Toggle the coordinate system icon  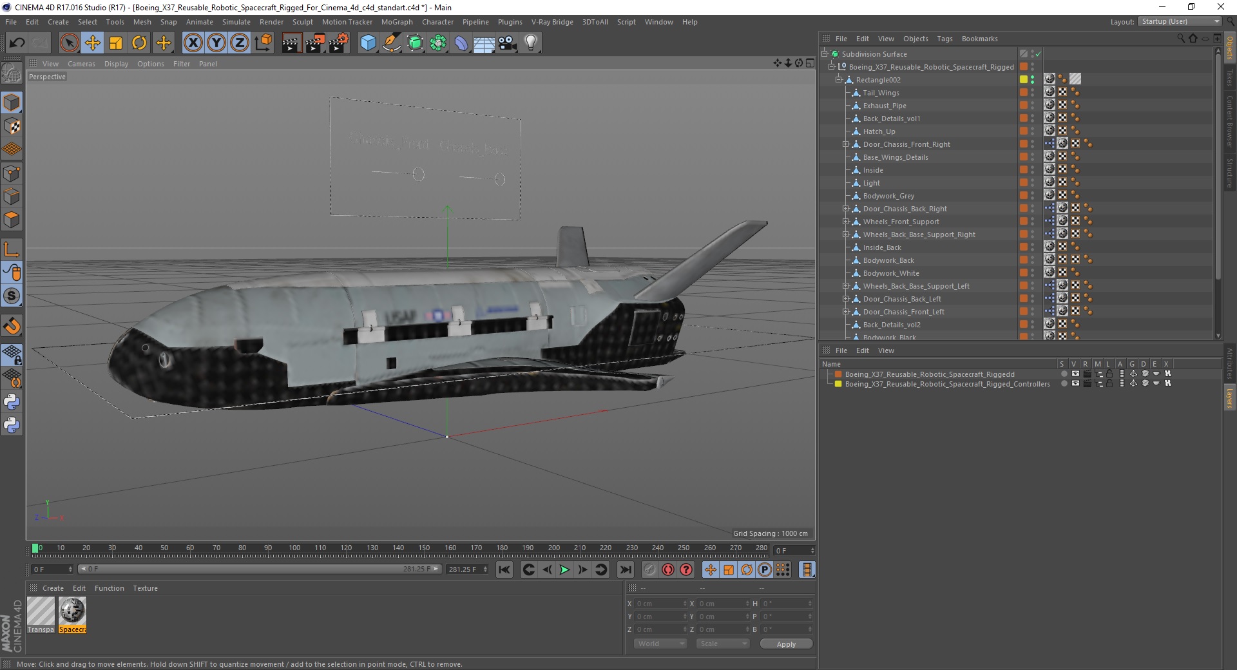(x=263, y=43)
